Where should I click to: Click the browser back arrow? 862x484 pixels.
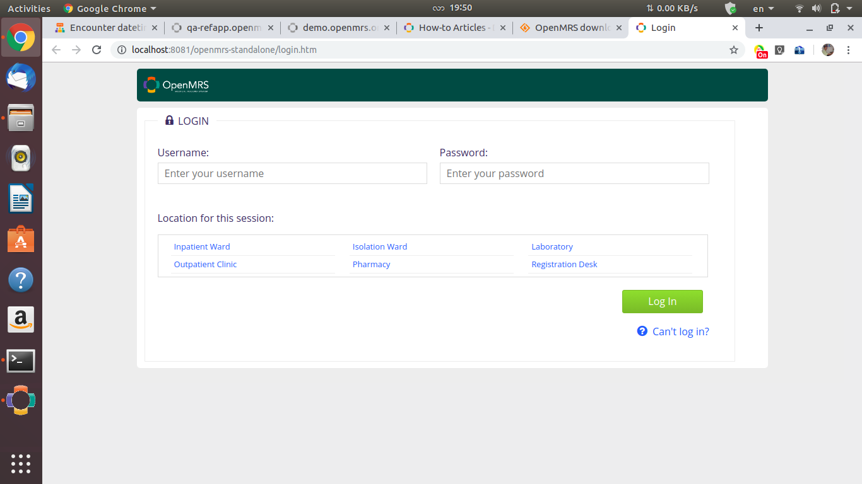[x=56, y=50]
